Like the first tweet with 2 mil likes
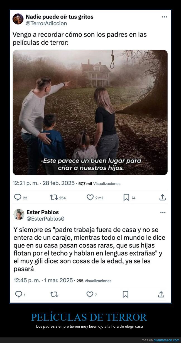 [90, 198]
